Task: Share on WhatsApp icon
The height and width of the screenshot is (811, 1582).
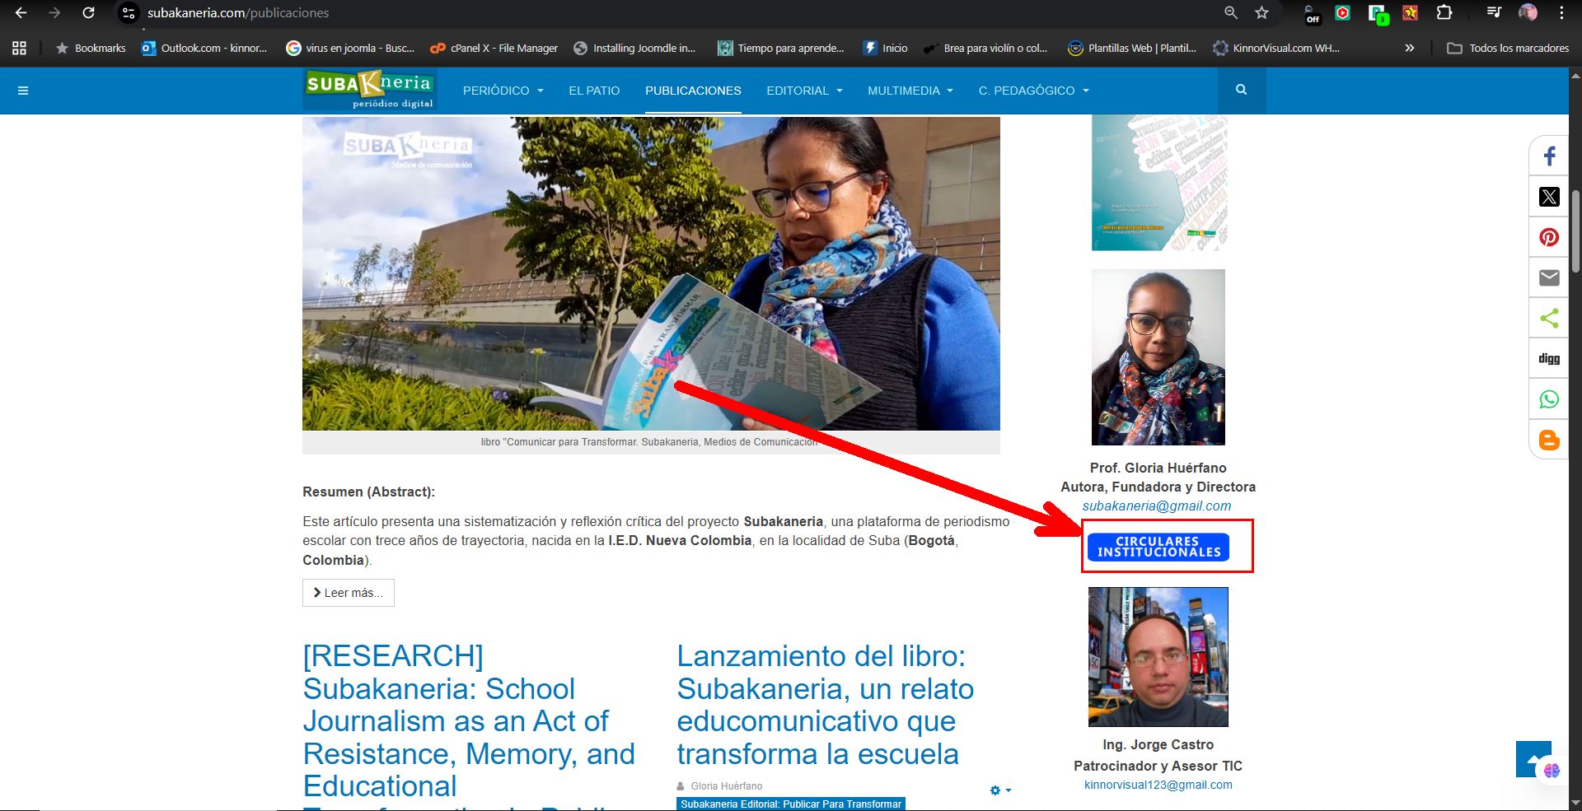Action: pos(1549,399)
